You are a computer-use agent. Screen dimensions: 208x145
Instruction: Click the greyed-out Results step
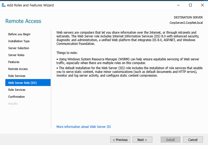pos(13,104)
